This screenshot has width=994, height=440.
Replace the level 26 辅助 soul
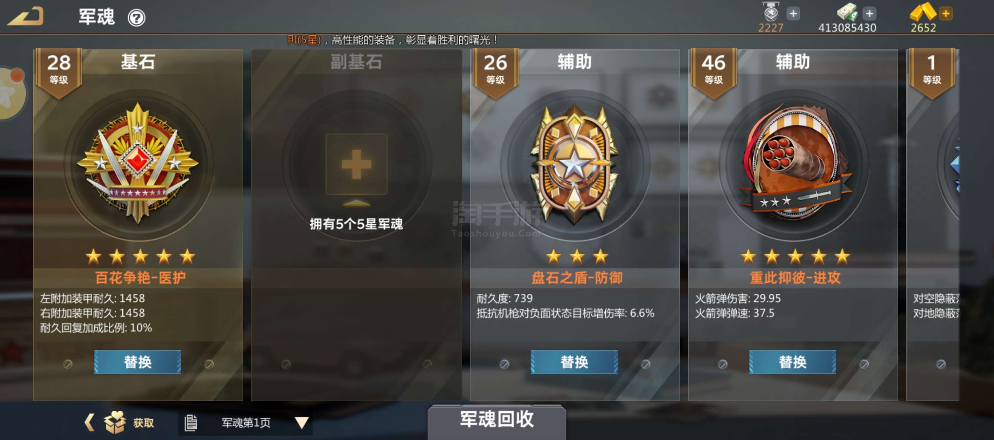(574, 362)
